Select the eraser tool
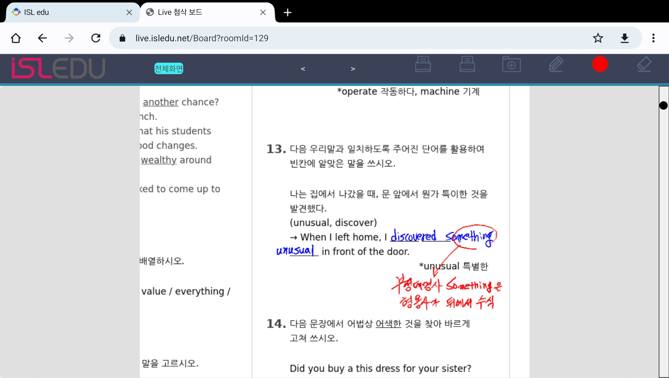 tap(644, 64)
